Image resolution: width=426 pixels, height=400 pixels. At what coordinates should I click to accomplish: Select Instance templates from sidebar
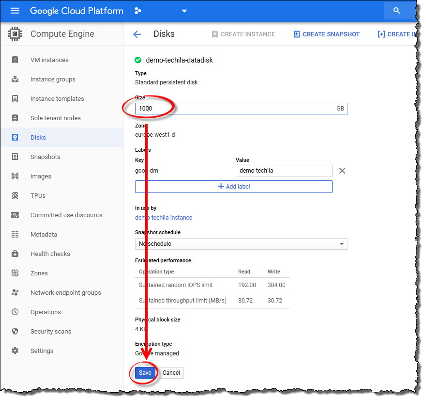[x=57, y=99]
